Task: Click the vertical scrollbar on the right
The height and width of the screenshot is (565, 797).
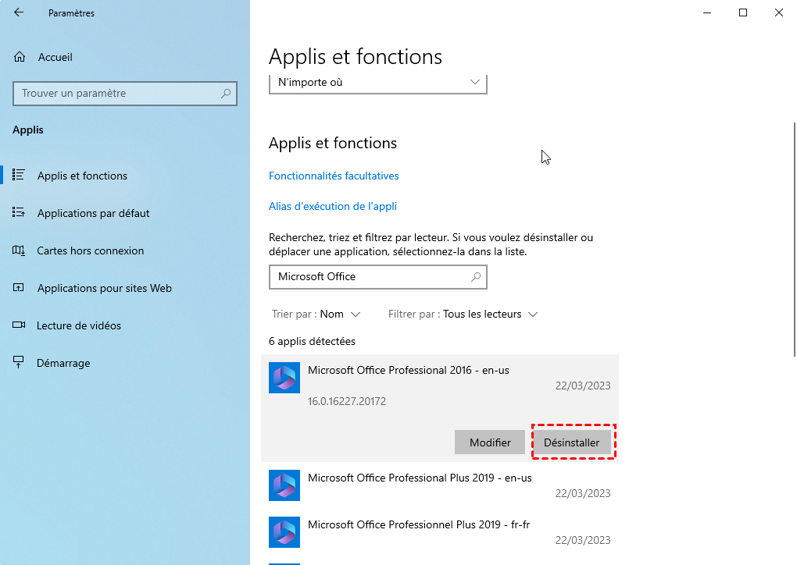Action: click(x=794, y=234)
